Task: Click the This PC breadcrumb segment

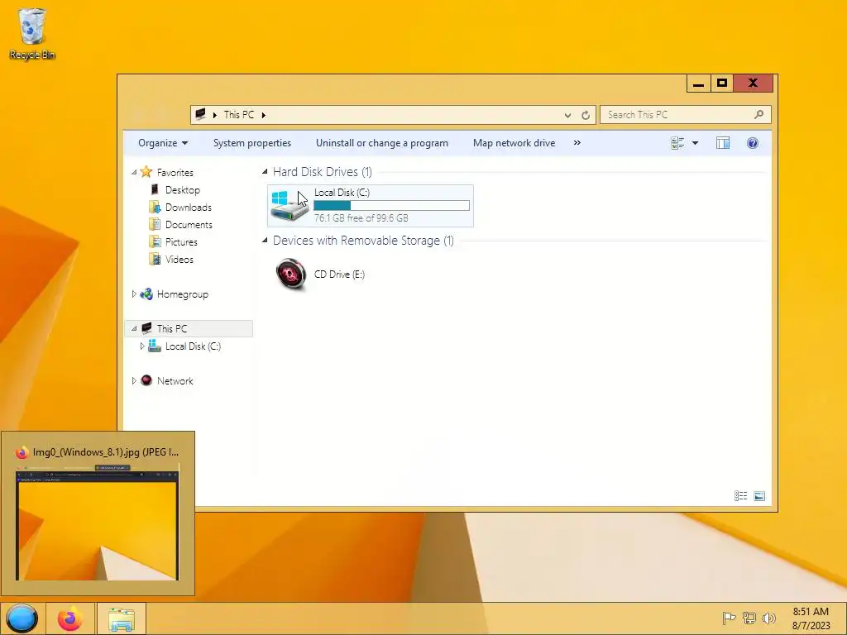Action: pos(239,115)
